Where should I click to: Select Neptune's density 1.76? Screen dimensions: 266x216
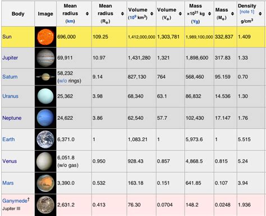pyautogui.click(x=243, y=118)
